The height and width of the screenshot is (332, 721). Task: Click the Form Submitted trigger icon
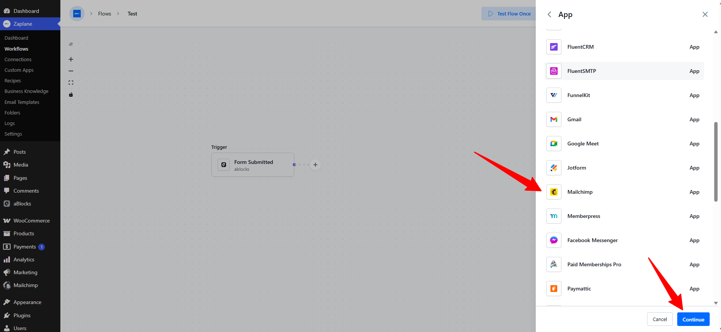[x=224, y=165]
